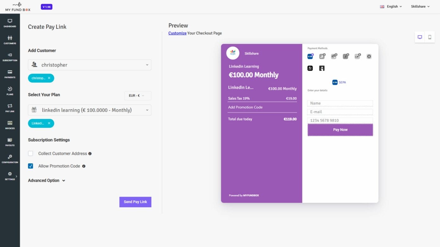Open the Subscription section icon
Screen dimensions: 440x247
10,57
